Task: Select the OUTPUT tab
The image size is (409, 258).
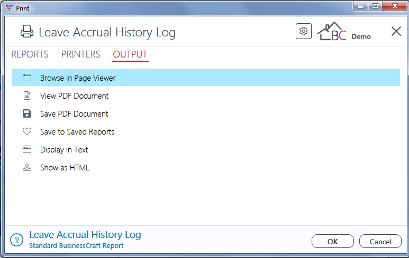Action: point(130,54)
